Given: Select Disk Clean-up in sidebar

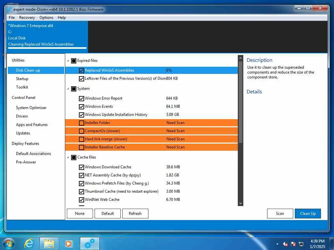Looking at the screenshot, I should click(x=36, y=70).
